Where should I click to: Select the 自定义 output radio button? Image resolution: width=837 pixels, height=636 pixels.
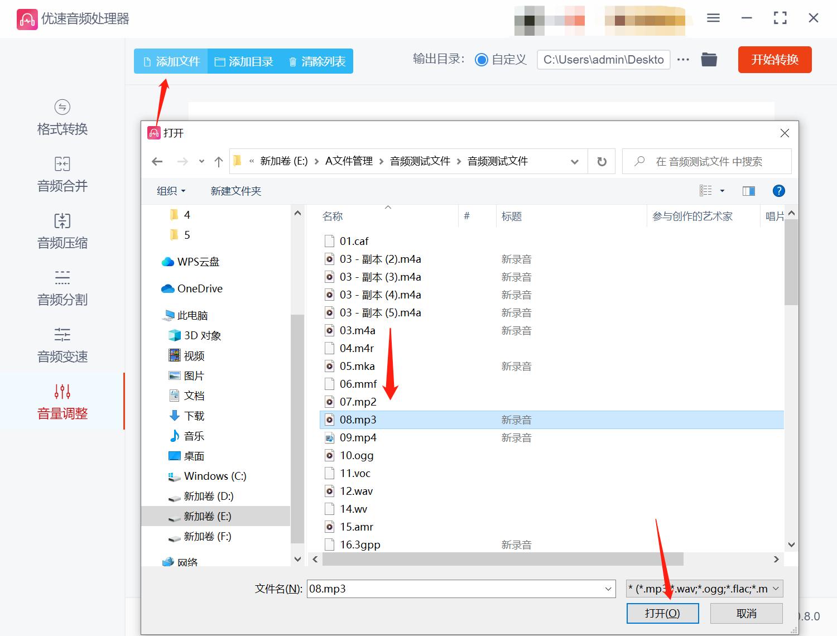pyautogui.click(x=481, y=59)
